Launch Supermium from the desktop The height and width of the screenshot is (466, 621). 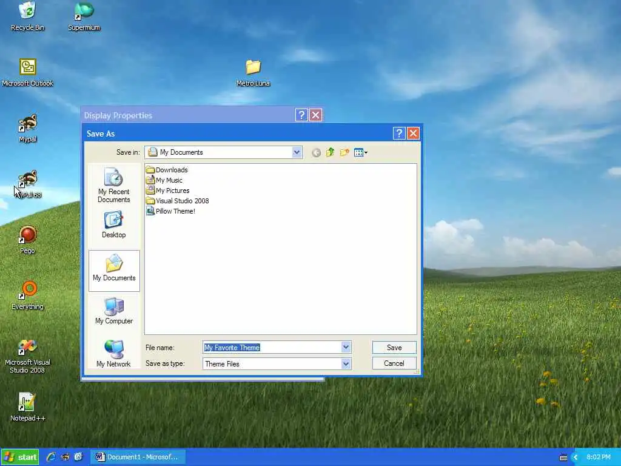coord(84,16)
